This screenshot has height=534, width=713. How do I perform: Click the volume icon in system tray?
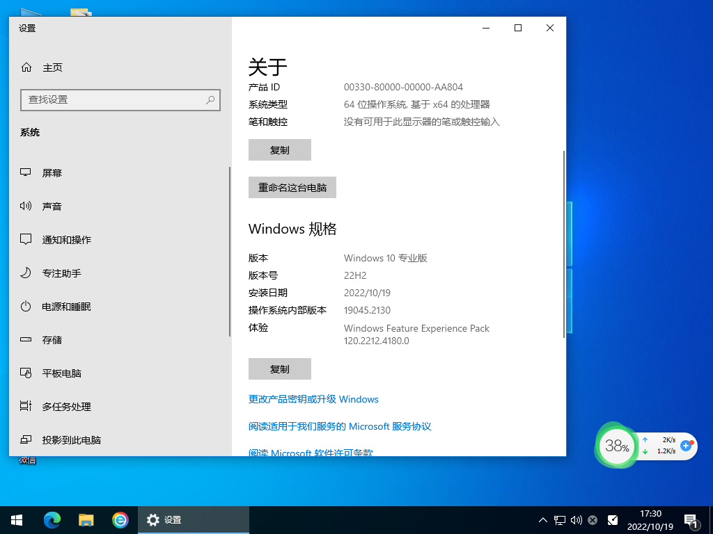pos(575,519)
